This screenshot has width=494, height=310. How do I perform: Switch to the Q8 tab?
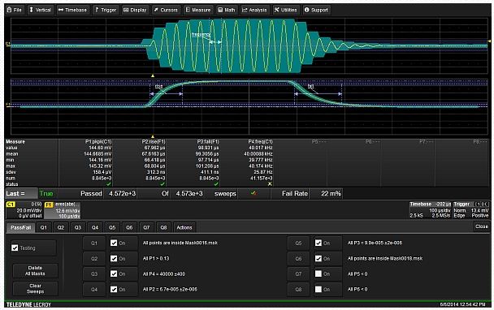click(x=163, y=227)
